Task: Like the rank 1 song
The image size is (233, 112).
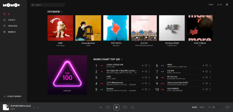Action: click(146, 65)
